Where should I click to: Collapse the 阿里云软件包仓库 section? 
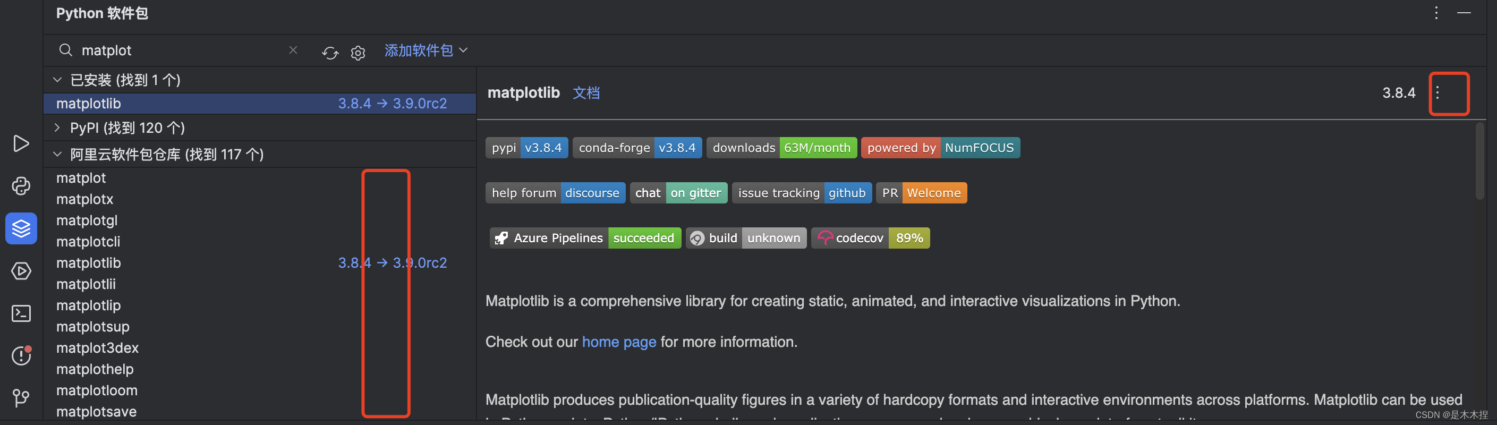click(57, 154)
